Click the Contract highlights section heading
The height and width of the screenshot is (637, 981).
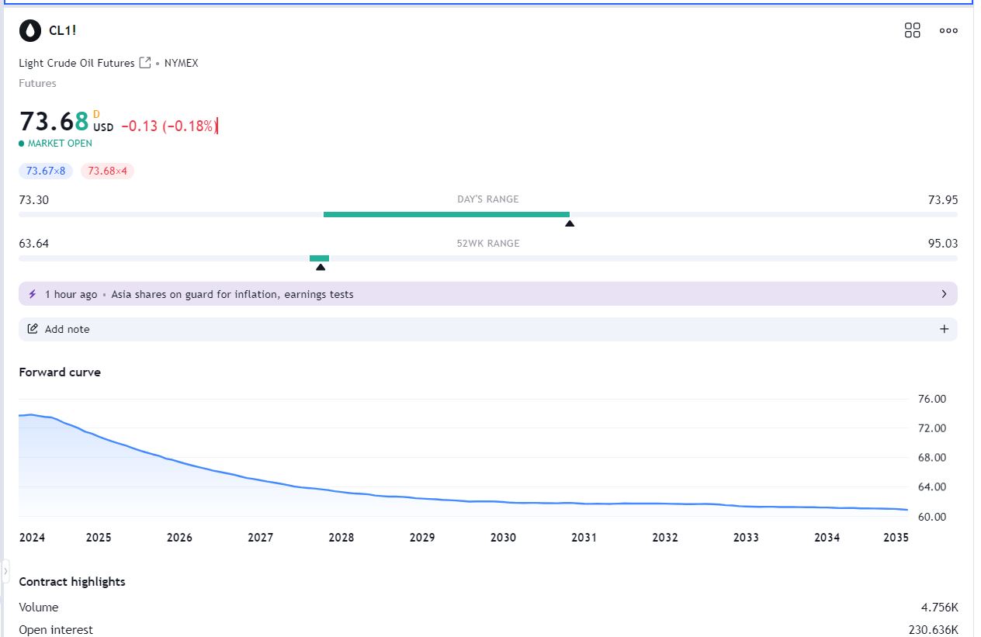click(72, 581)
